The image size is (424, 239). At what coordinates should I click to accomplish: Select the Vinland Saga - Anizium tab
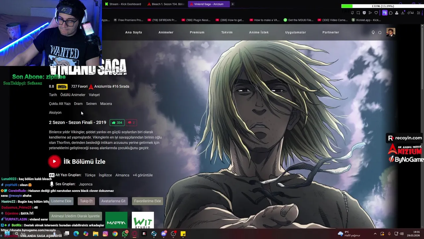(x=209, y=4)
